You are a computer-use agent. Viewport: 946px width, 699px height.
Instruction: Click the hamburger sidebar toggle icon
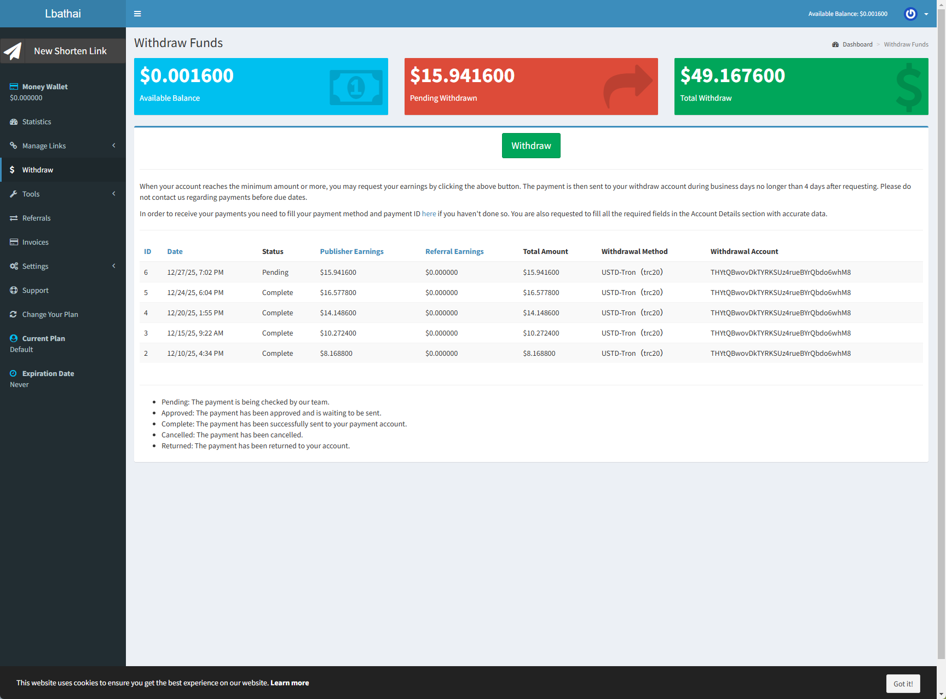pos(137,14)
